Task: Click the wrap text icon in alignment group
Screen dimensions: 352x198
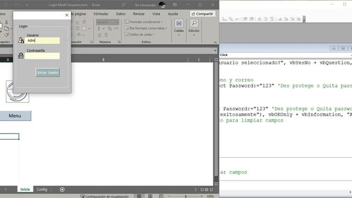Action: (84, 22)
